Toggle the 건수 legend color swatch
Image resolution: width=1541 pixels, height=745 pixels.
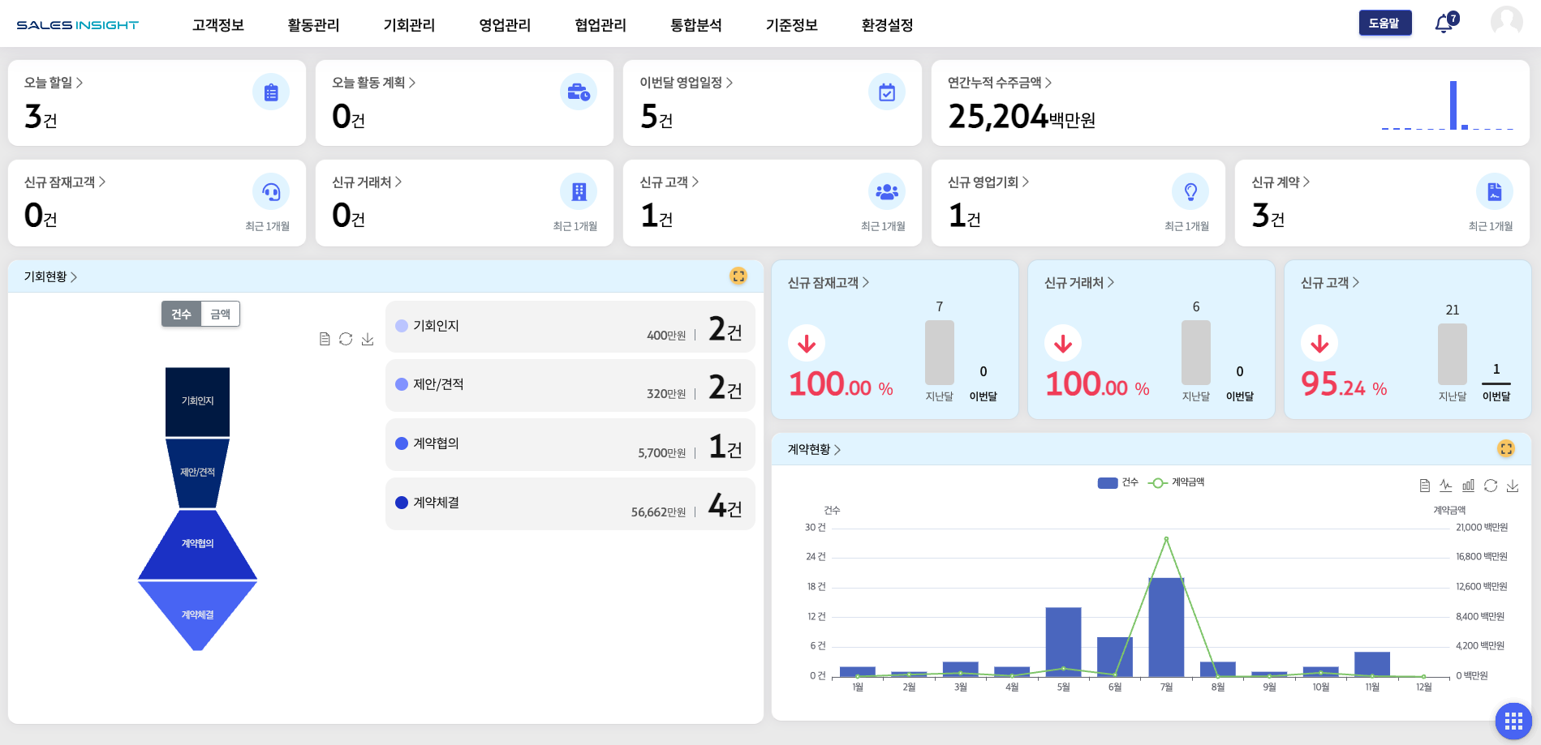pos(1108,482)
